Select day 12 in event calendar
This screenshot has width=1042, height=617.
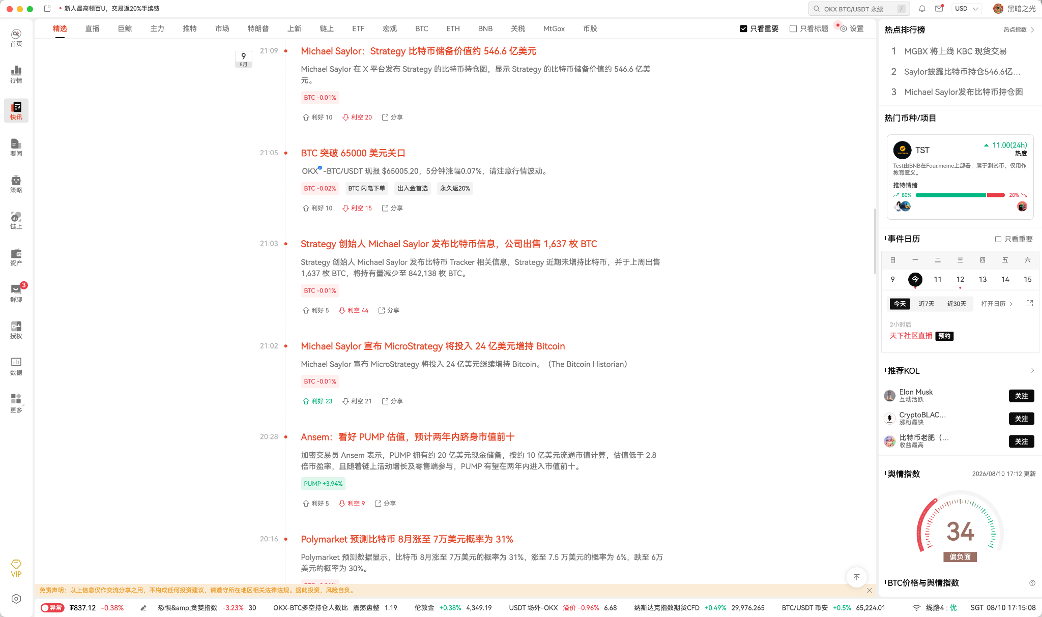tap(960, 279)
